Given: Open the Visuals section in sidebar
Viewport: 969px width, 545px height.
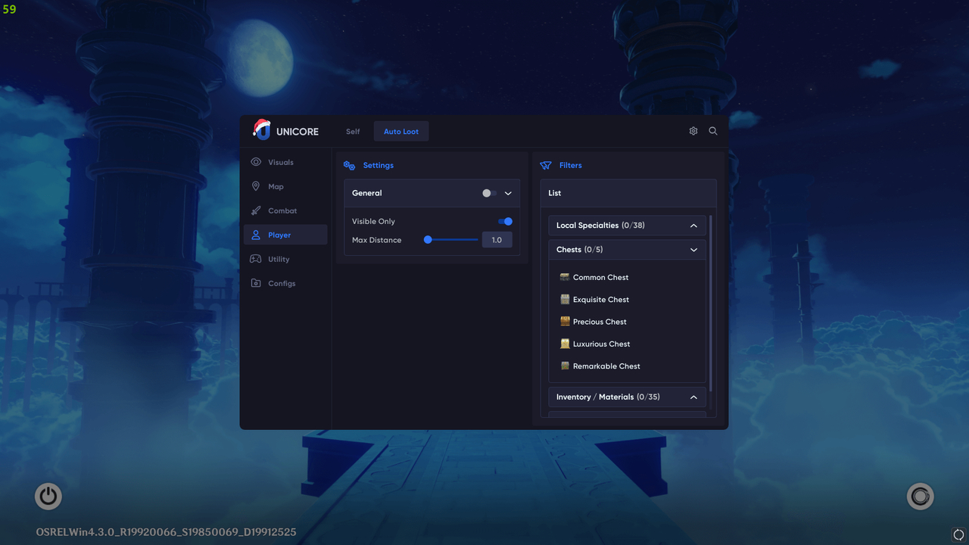Looking at the screenshot, I should pyautogui.click(x=280, y=162).
